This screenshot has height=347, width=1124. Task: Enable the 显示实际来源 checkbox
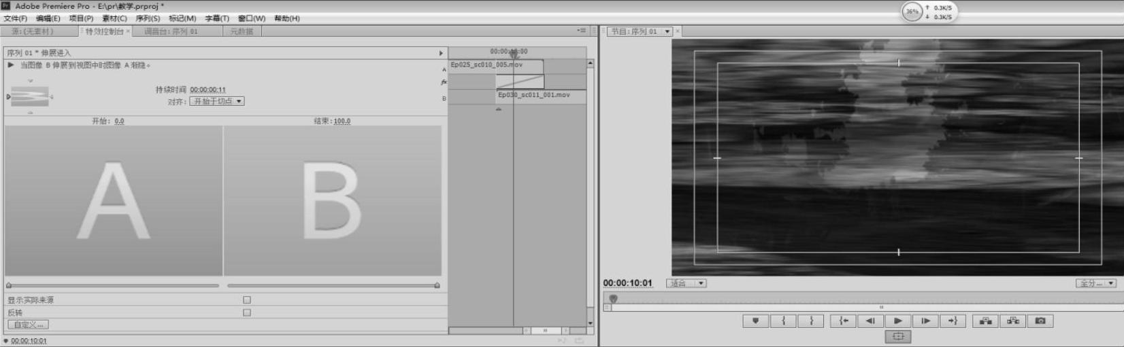247,299
